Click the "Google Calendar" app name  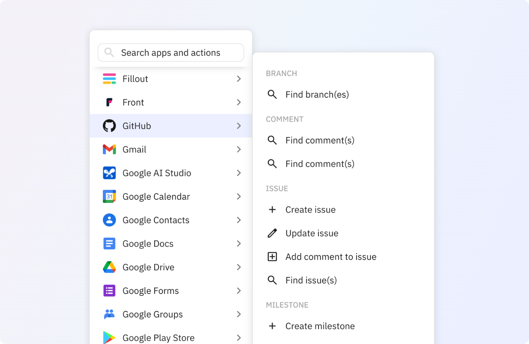pos(156,196)
